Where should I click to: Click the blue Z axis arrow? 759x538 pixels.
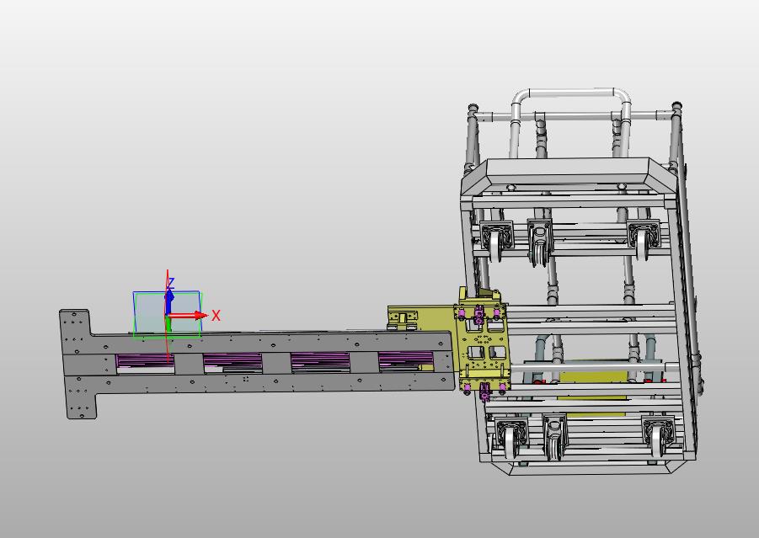tap(168, 301)
